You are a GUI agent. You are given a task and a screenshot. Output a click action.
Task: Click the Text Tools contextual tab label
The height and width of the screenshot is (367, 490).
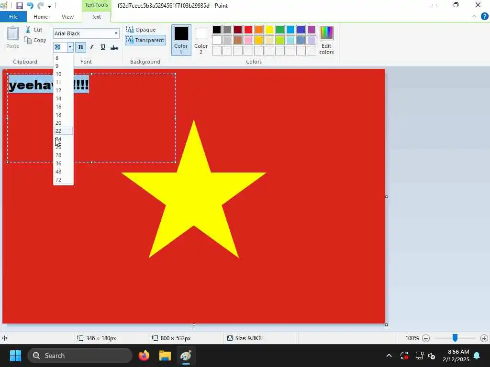pyautogui.click(x=96, y=5)
